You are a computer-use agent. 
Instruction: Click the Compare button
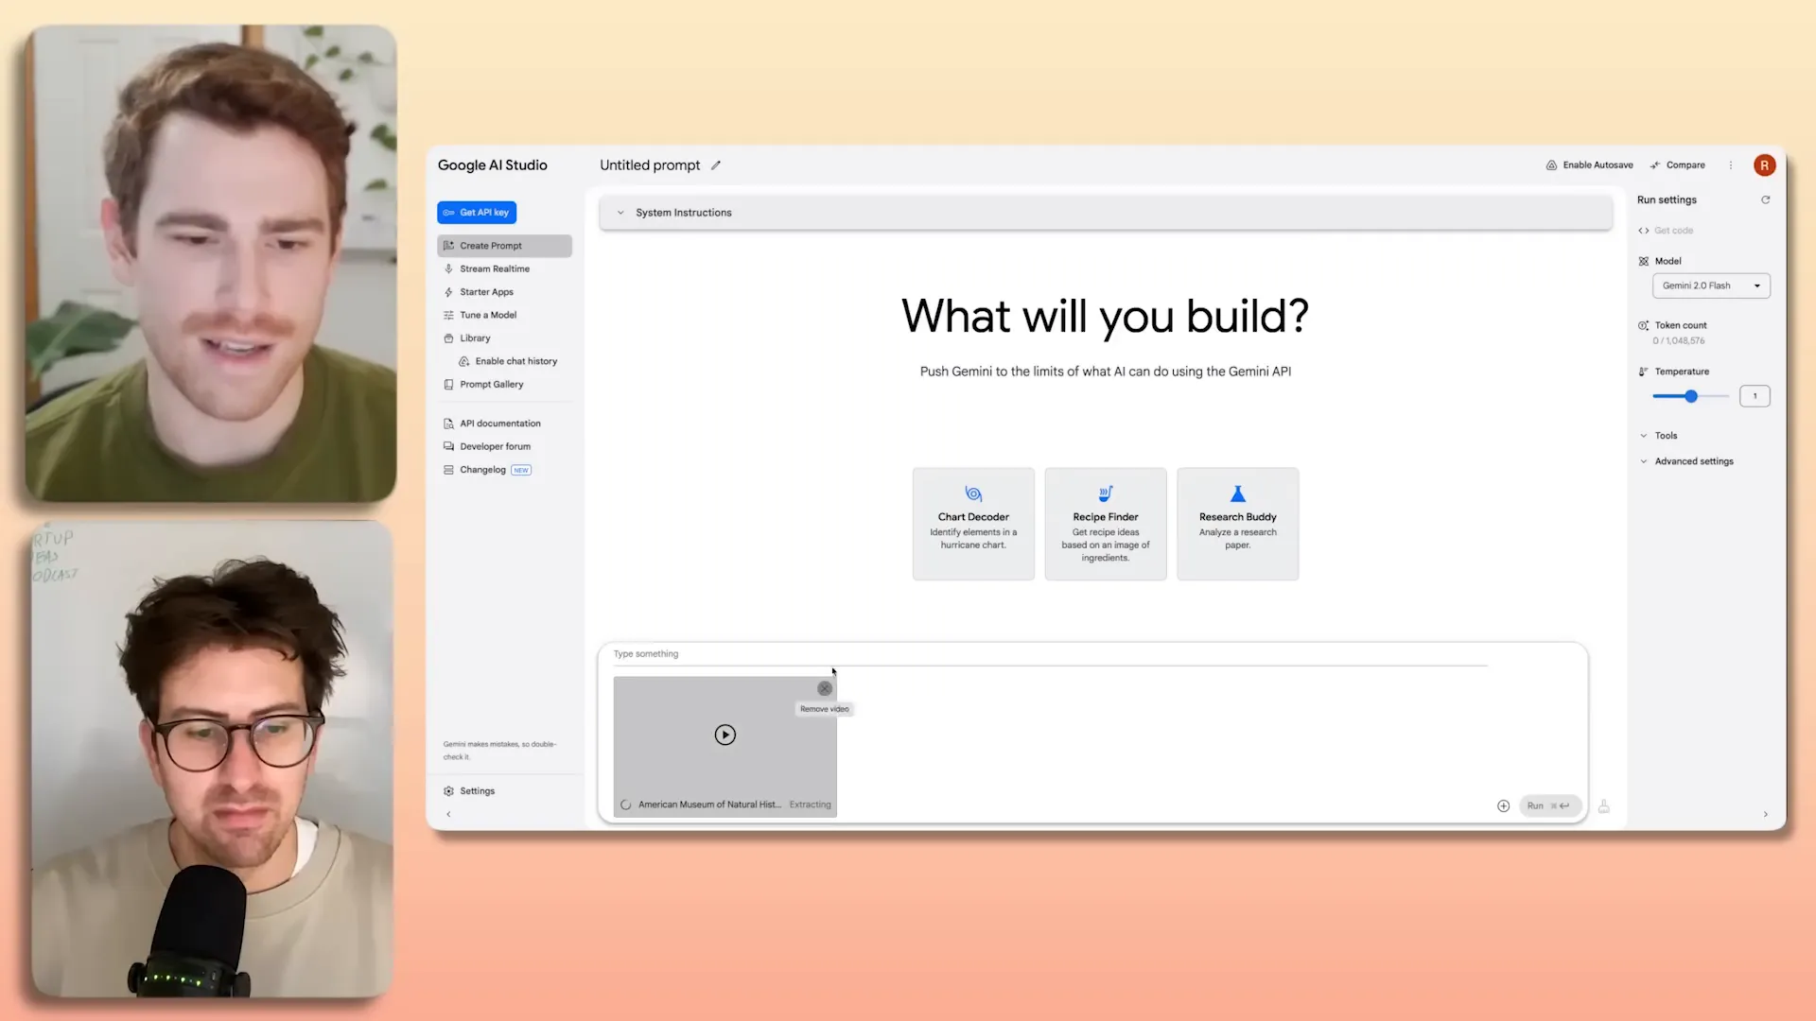[x=1678, y=165]
